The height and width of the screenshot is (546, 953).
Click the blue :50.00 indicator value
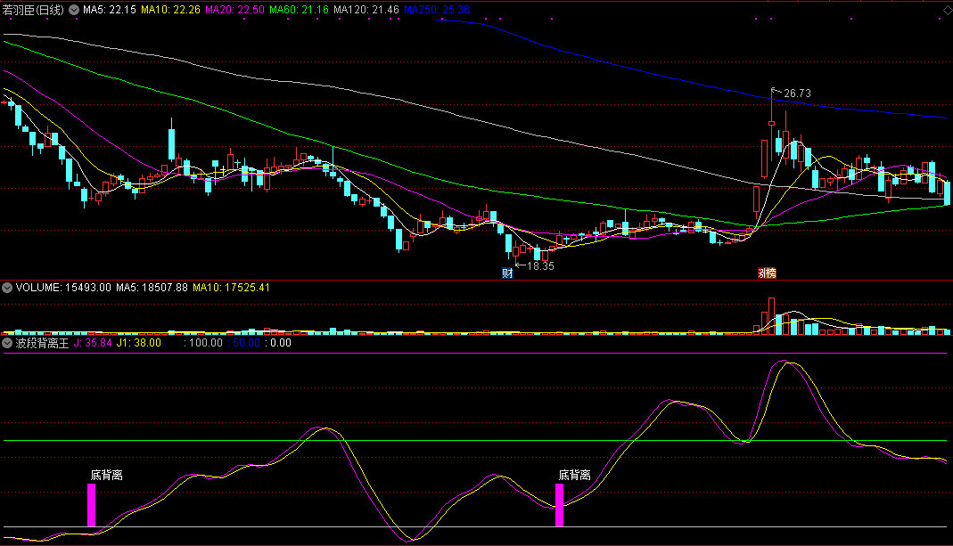tap(244, 343)
